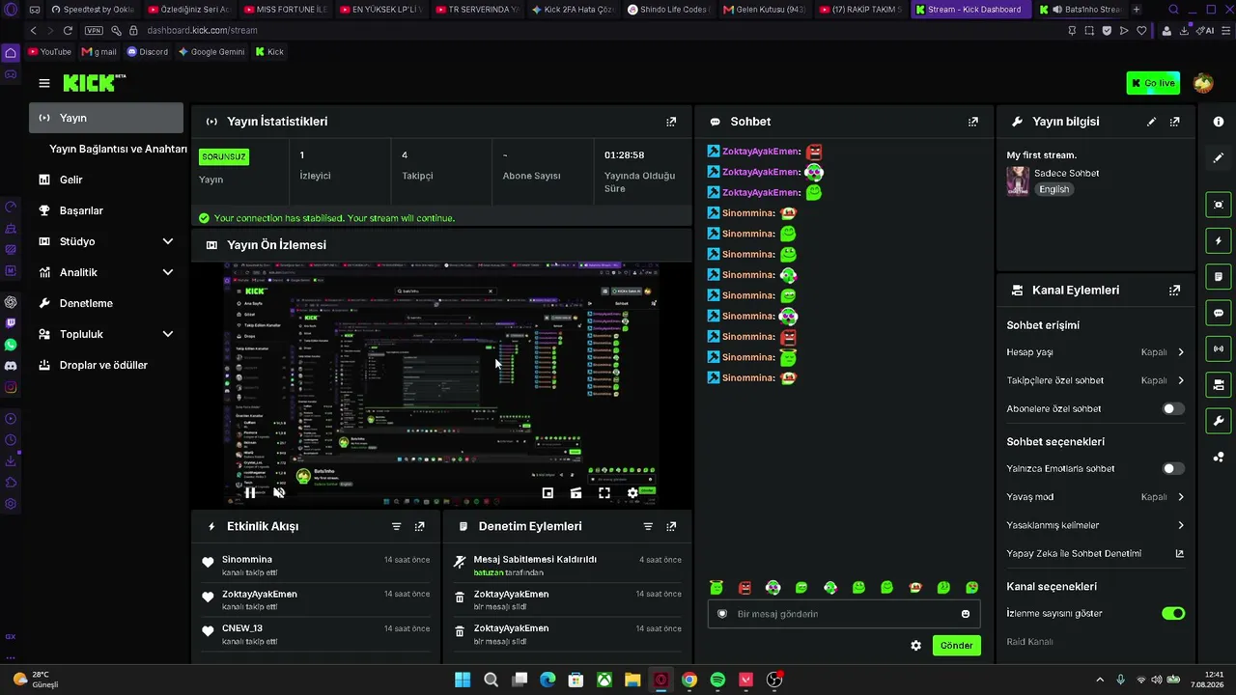Open stream preview settings gear
Image resolution: width=1236 pixels, height=695 pixels.
click(x=632, y=492)
